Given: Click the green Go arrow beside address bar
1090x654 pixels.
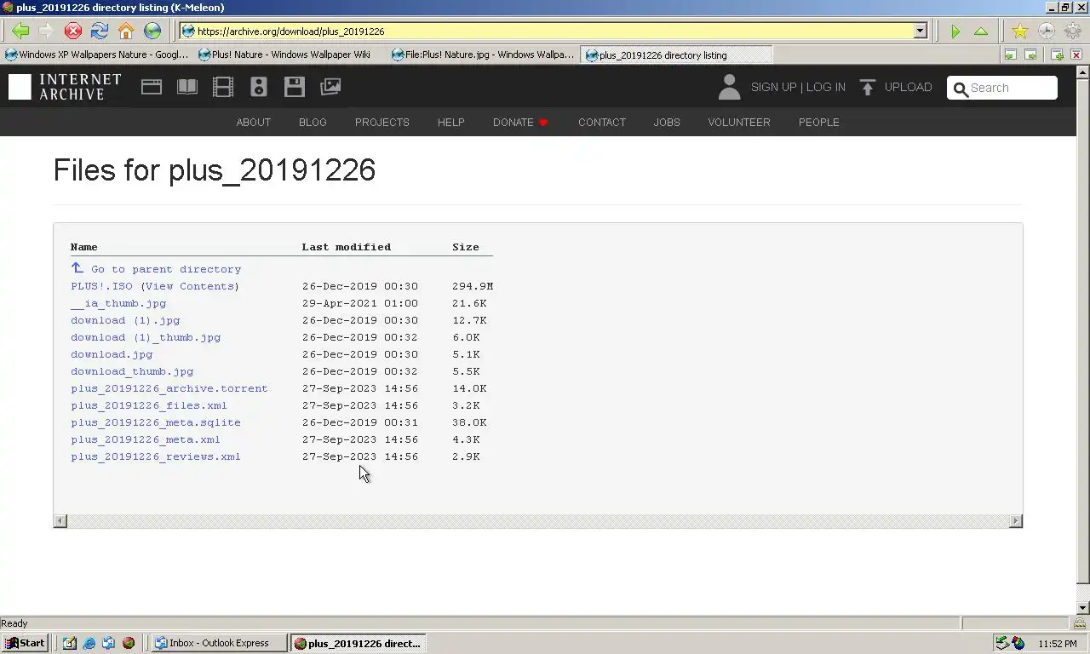Looking at the screenshot, I should click(955, 32).
